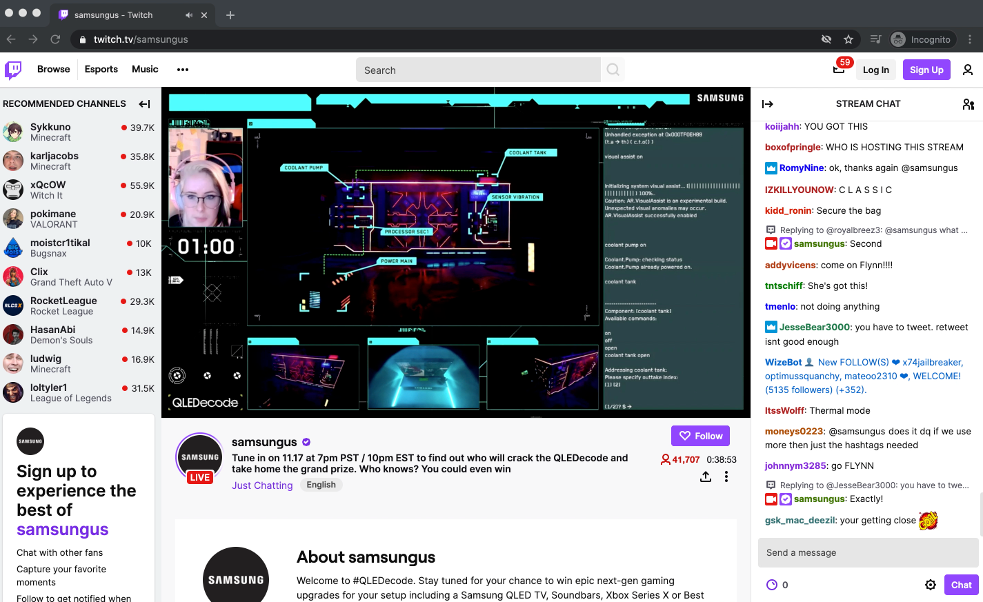The height and width of the screenshot is (602, 983).
Task: Click username johnnym3285 in chat
Action: click(795, 465)
